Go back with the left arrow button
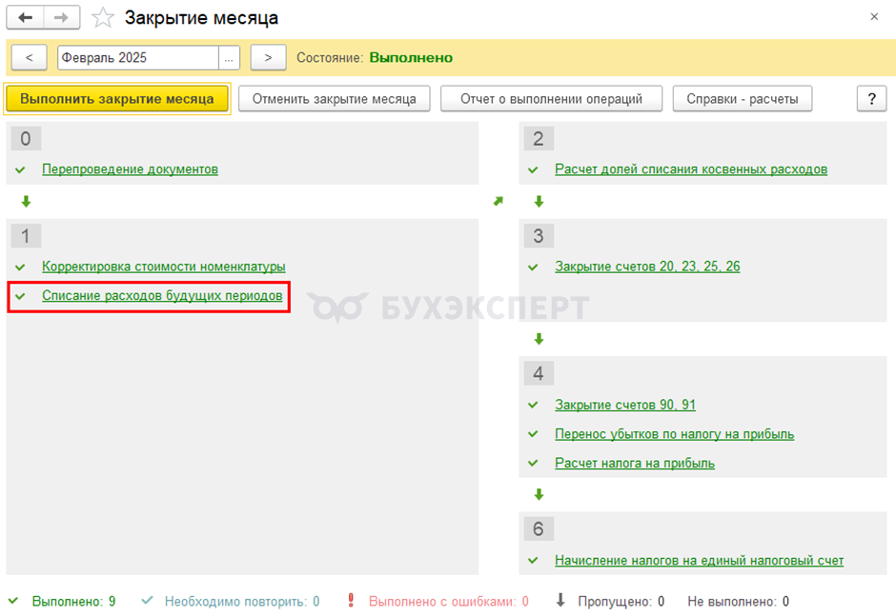Screen dimensions: 896x616 click(x=25, y=18)
